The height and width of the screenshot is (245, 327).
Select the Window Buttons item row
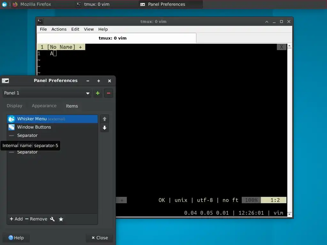52,127
